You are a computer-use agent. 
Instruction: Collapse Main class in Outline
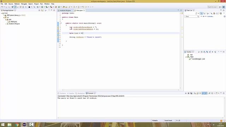[186, 57]
